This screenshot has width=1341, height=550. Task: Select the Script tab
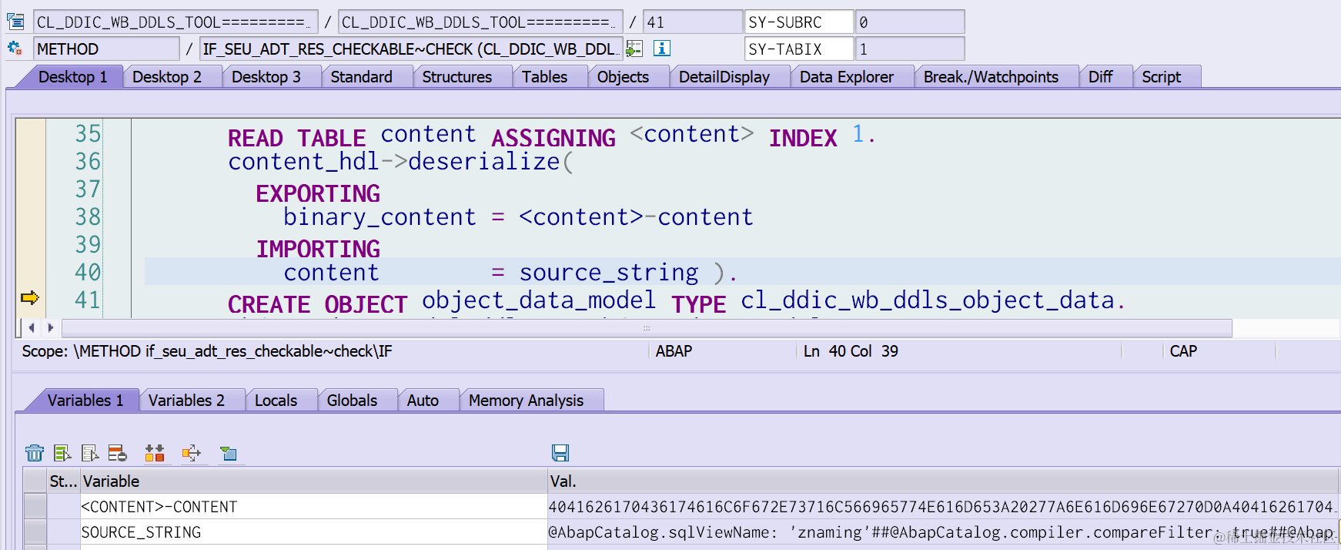click(1162, 77)
